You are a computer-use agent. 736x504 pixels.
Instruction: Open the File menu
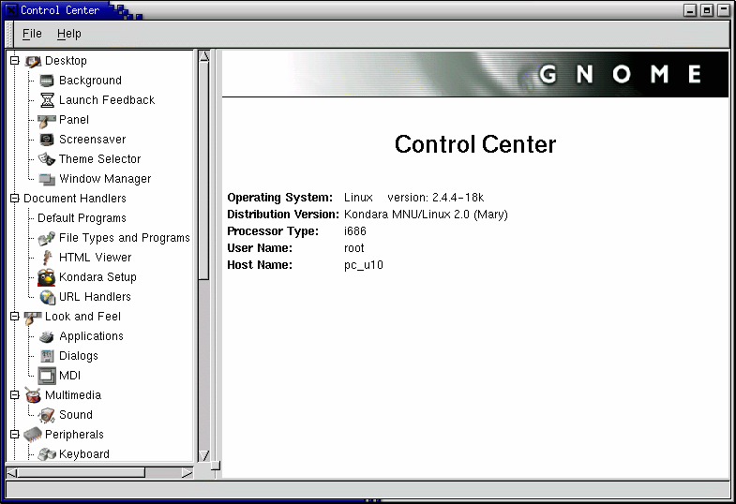point(32,34)
